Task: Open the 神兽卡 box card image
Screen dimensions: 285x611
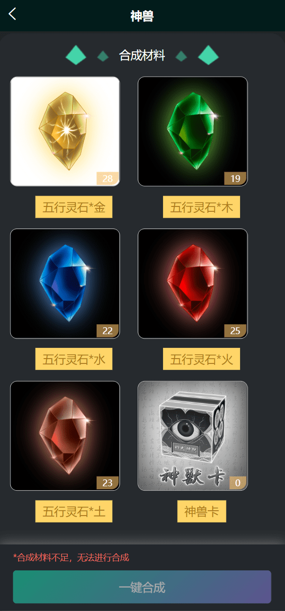Action: 193,436
